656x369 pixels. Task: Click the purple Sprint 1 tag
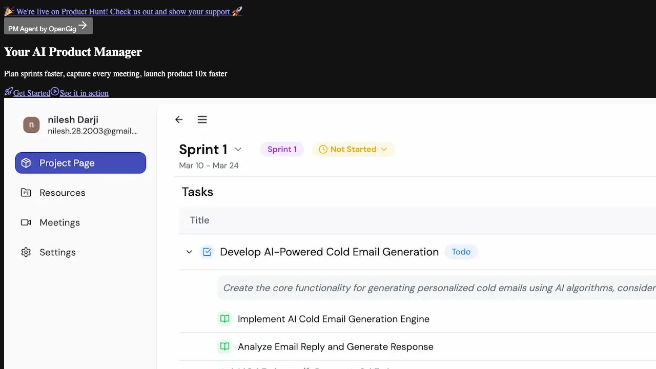282,149
